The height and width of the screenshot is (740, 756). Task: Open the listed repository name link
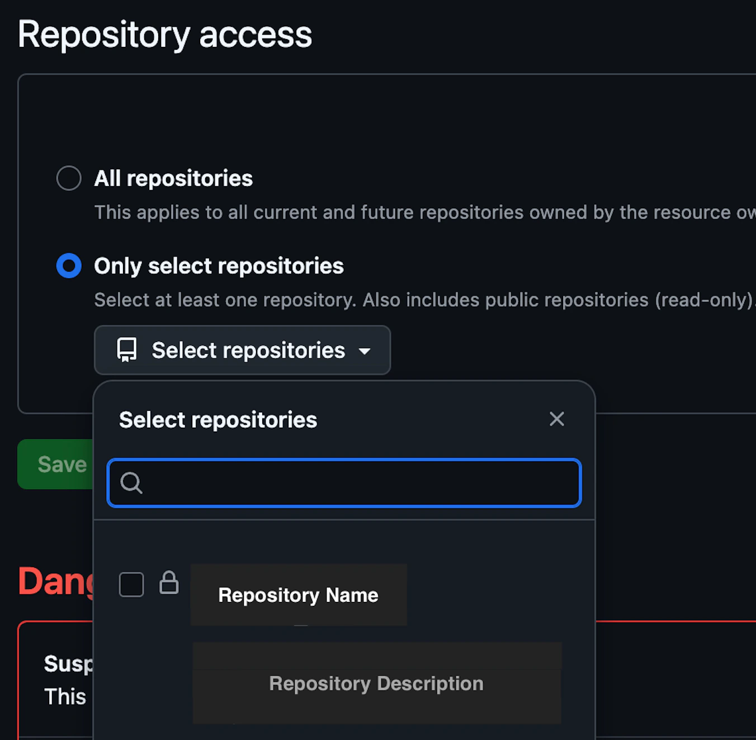tap(298, 595)
